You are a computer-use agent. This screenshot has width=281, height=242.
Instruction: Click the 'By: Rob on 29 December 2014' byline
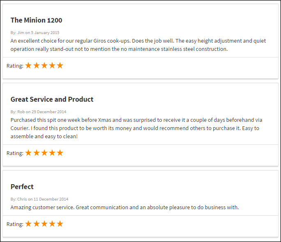click(38, 112)
